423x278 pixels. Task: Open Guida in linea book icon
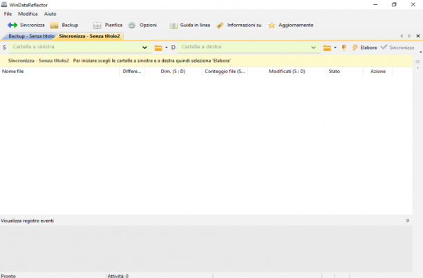173,26
